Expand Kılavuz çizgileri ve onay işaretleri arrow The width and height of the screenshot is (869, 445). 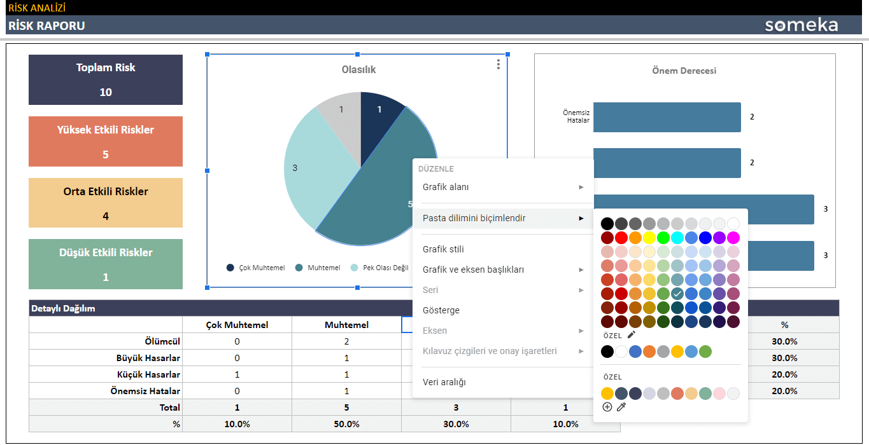(x=581, y=351)
